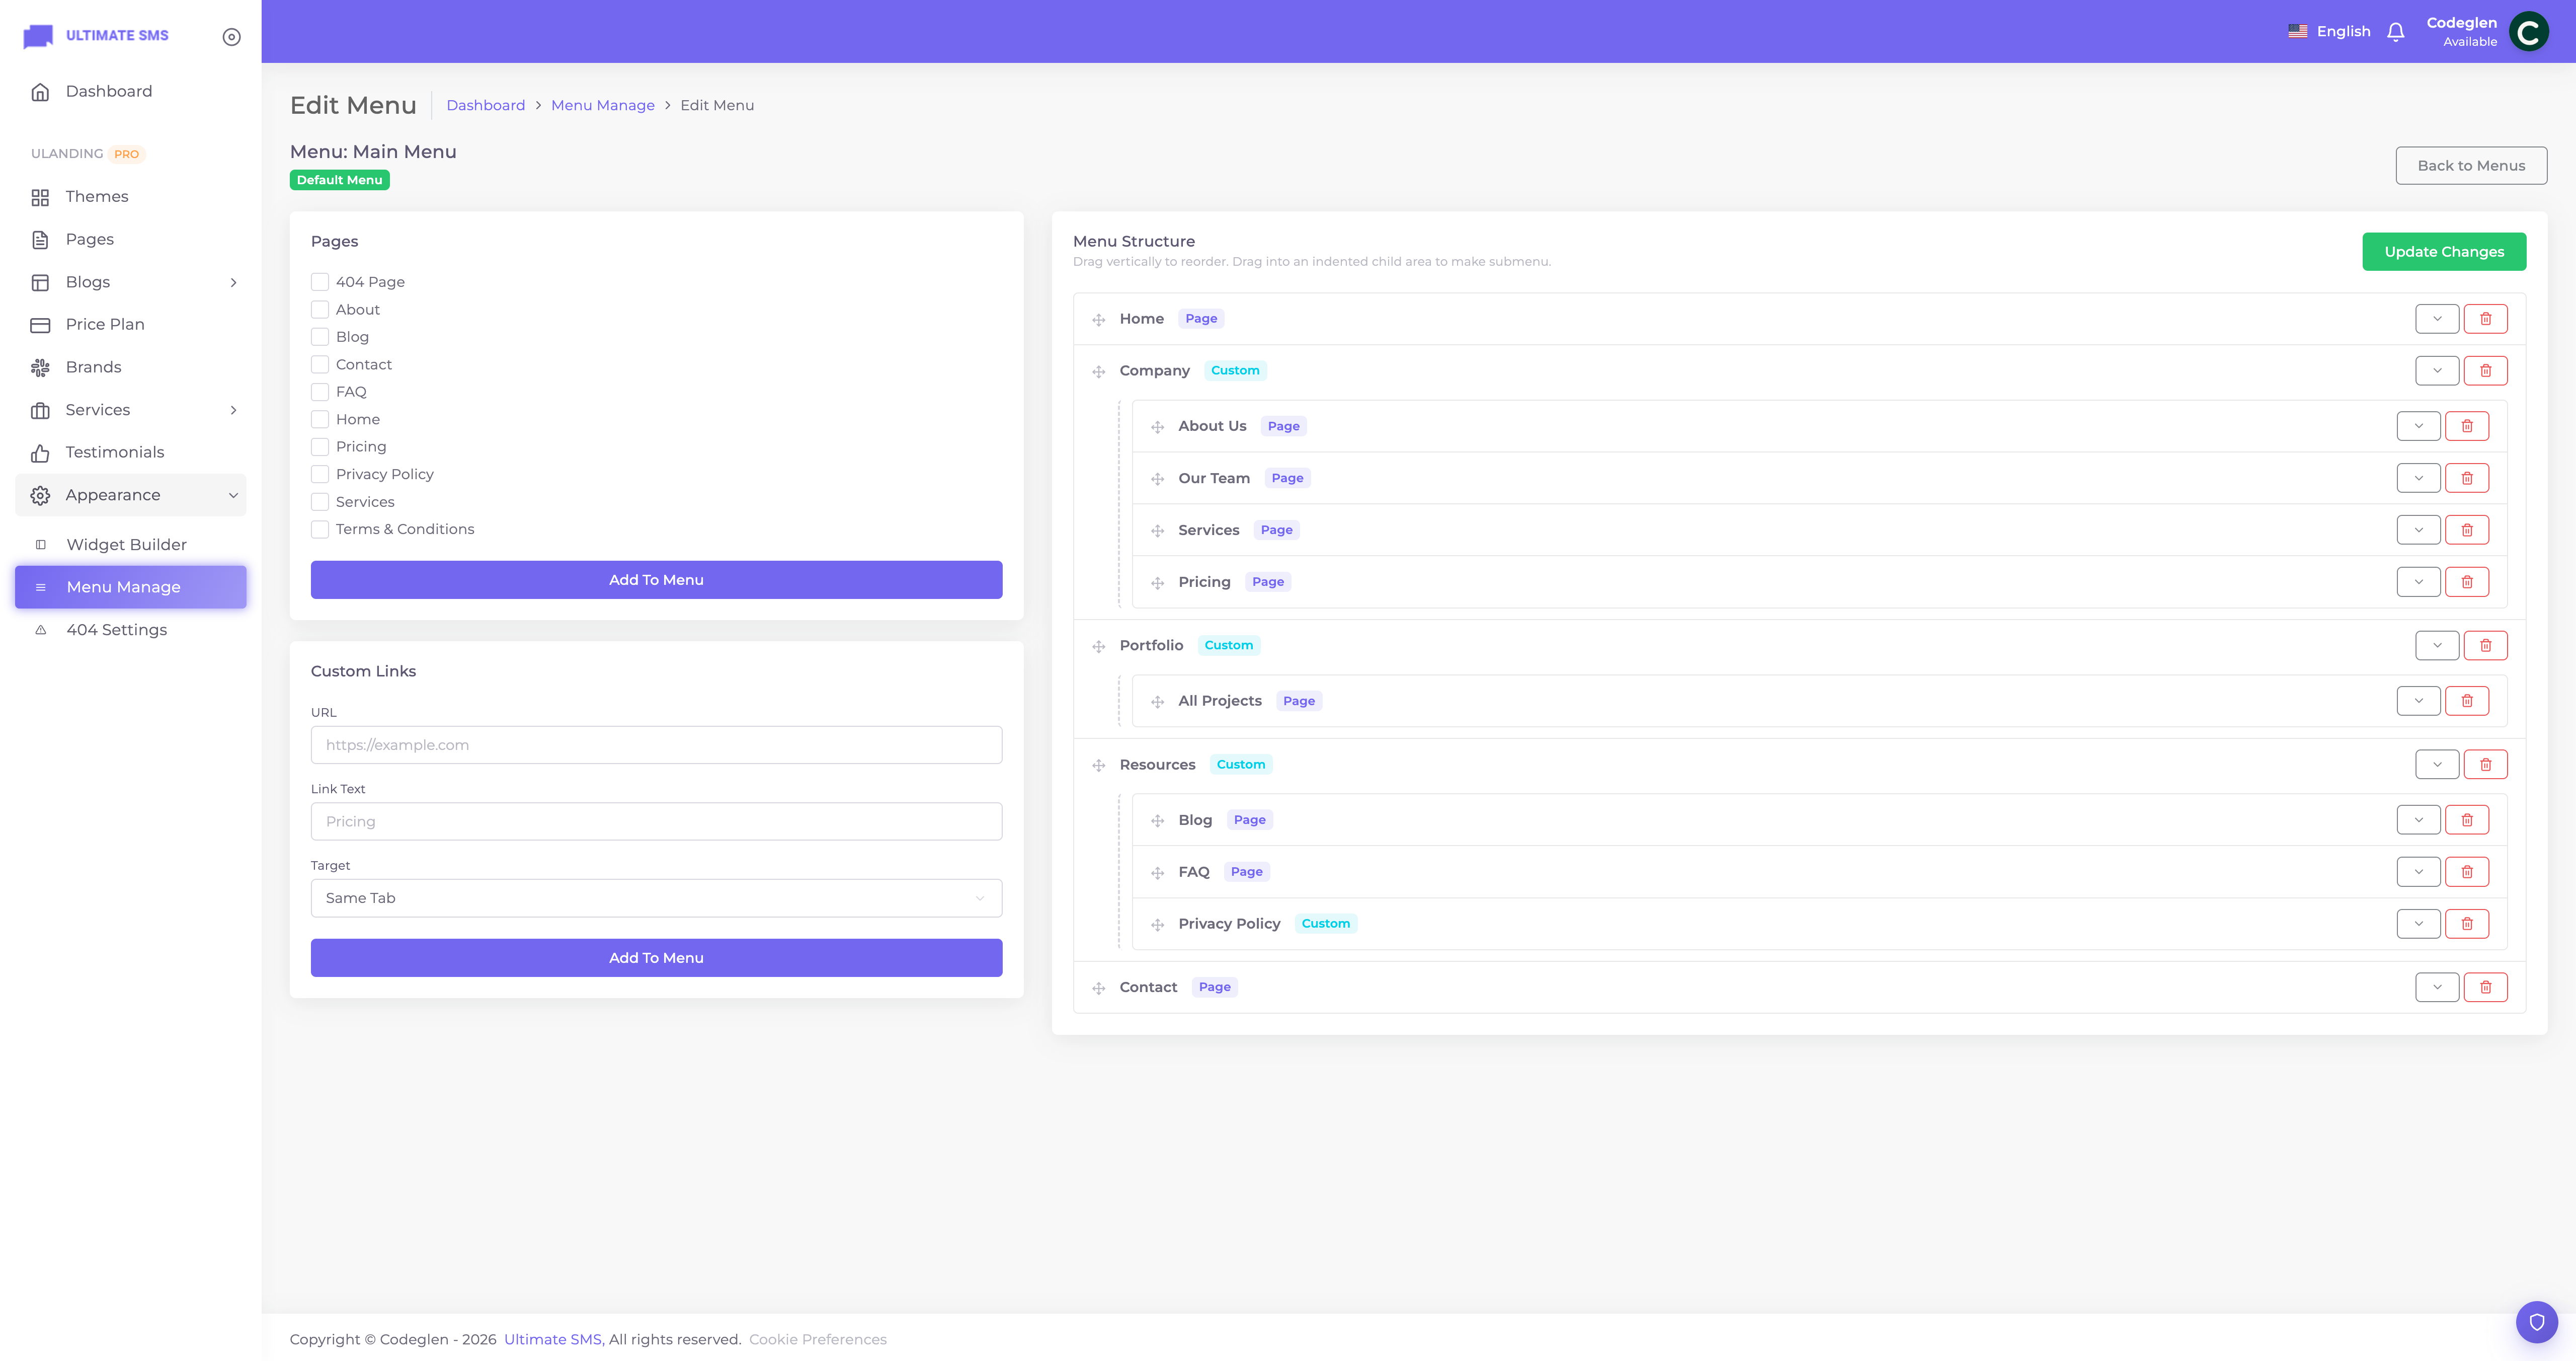Open Widget Builder submenu item
This screenshot has width=2576, height=1361.
coord(131,545)
